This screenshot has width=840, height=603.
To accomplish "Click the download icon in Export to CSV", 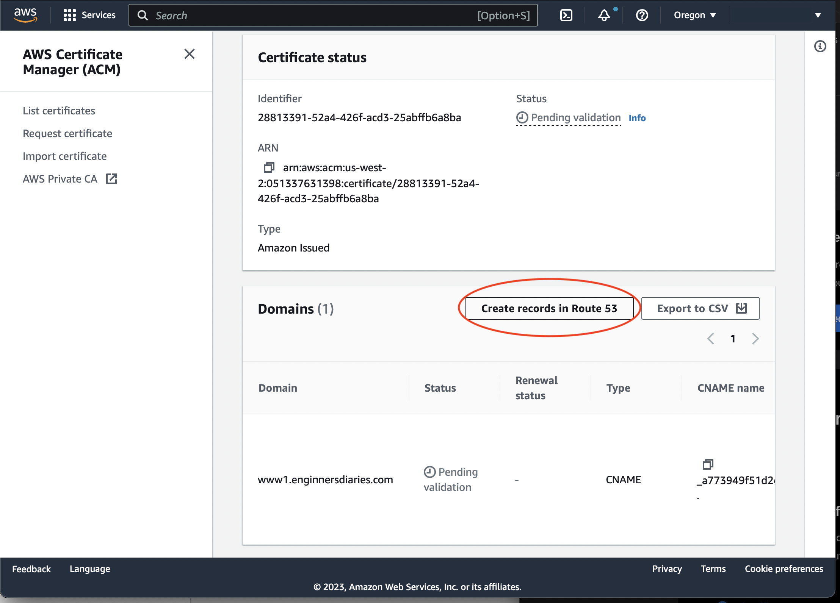I will coord(741,308).
